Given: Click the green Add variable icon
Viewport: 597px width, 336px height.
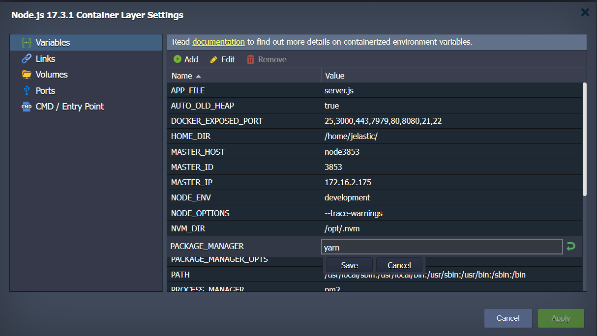Looking at the screenshot, I should point(178,59).
